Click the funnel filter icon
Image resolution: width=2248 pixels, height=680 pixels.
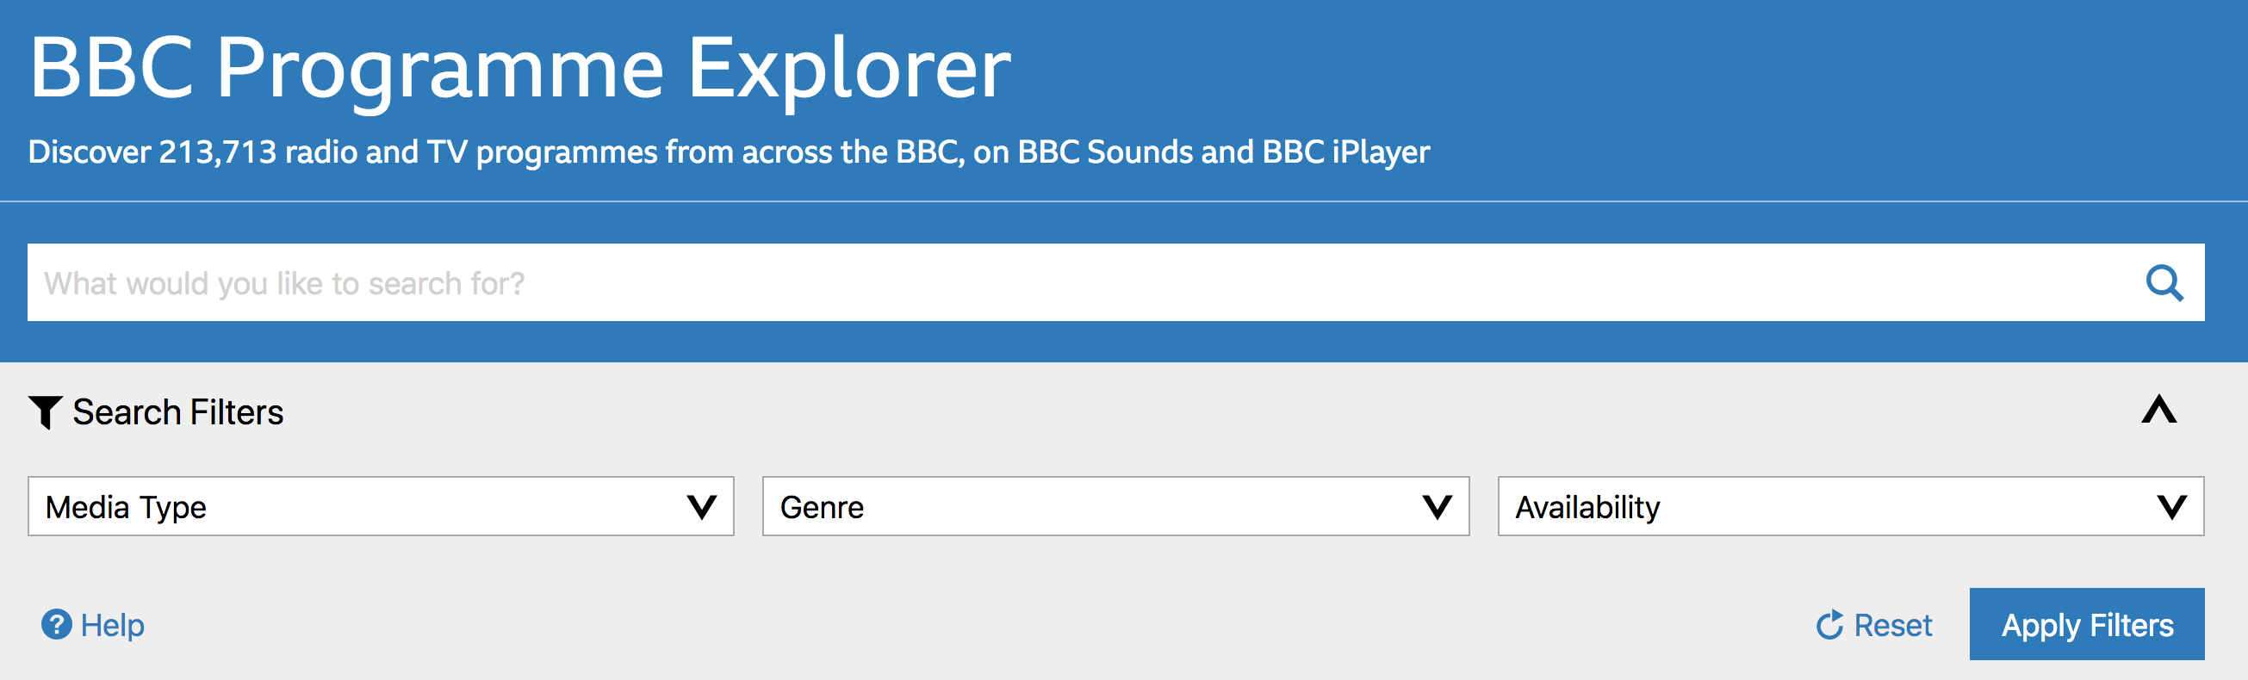pos(45,412)
